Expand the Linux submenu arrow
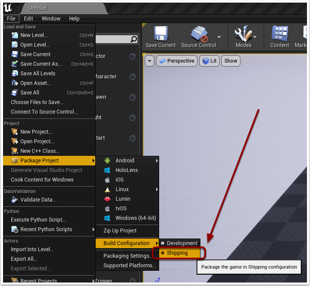The image size is (310, 286). pos(157,189)
